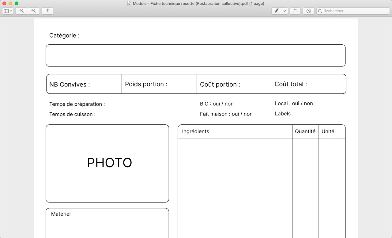Click the PHOTO placeholder box
Viewport: 392px width, 238px height.
coord(107,163)
